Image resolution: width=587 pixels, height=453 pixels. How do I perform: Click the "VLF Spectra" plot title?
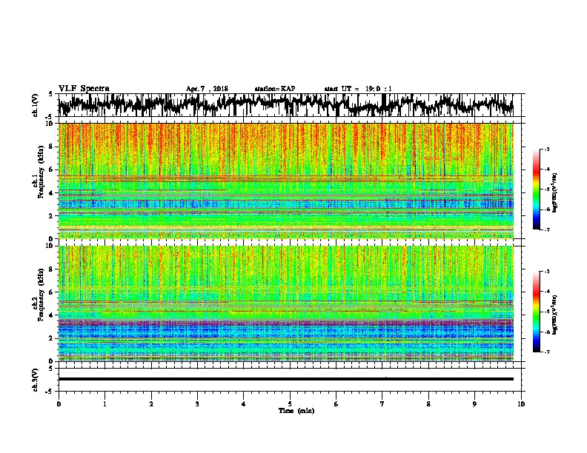[x=84, y=88]
